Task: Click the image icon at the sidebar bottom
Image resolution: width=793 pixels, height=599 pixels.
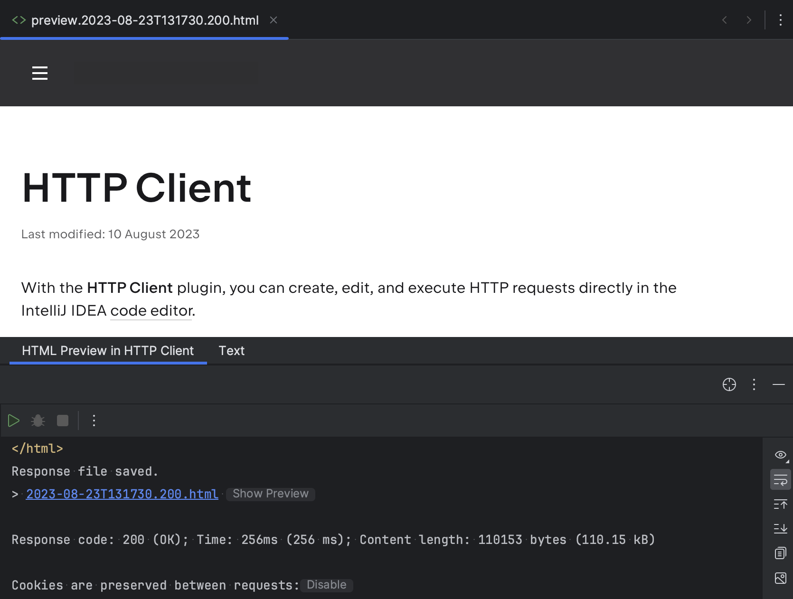Action: tap(780, 578)
